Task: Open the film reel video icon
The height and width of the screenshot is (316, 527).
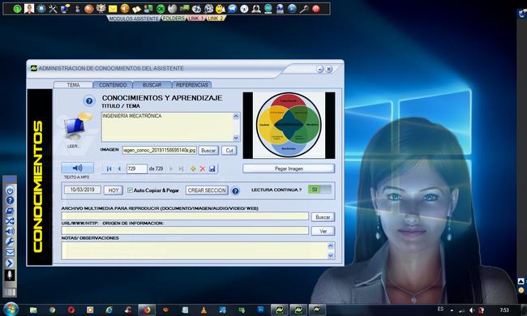Action: [208, 9]
